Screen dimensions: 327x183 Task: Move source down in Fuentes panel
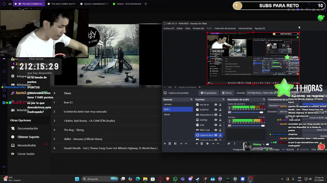click(218, 144)
